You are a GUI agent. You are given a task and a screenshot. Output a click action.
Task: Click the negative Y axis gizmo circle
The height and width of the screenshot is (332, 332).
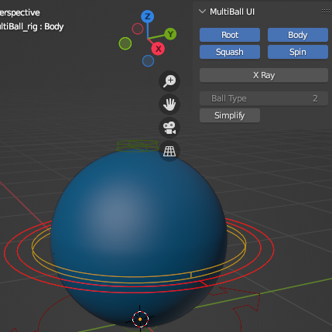coord(125,43)
